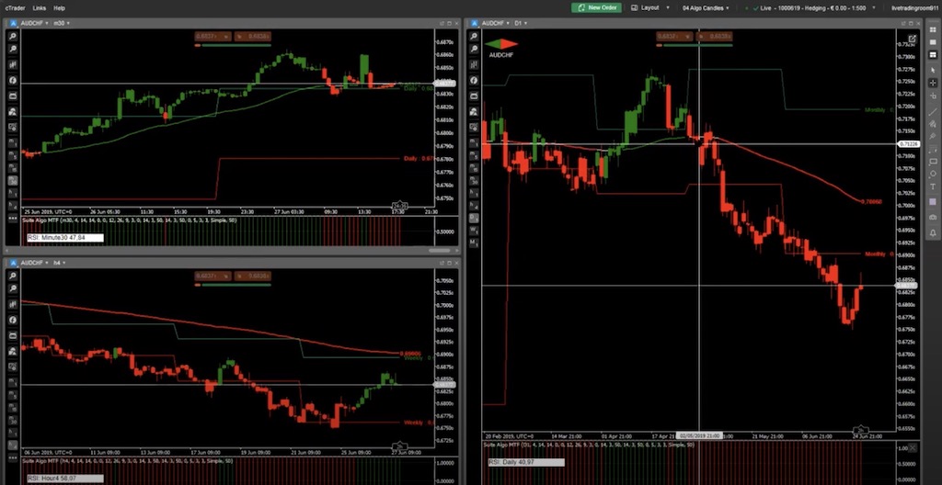
Task: Click the buy price button on D1 chart
Action: point(714,36)
